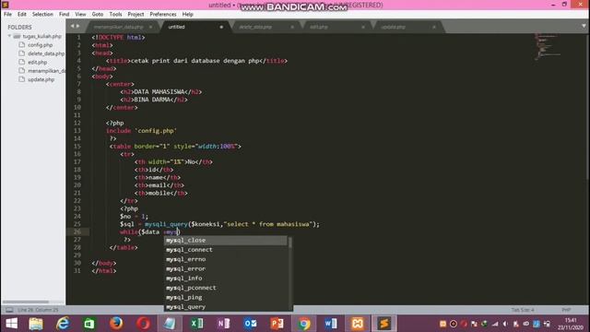Open edit.php in the sidebar
This screenshot has width=590, height=332.
tap(37, 62)
